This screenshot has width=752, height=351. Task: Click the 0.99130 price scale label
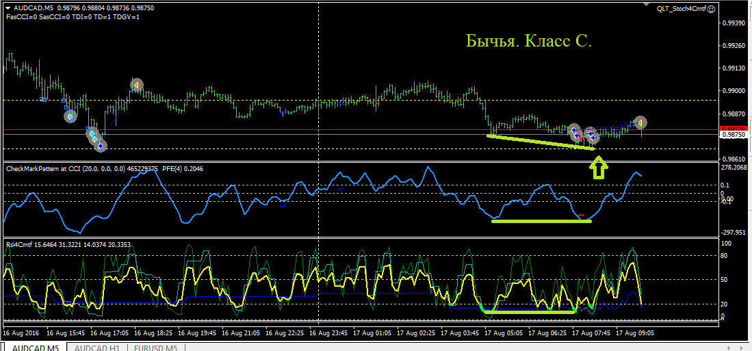[x=732, y=68]
